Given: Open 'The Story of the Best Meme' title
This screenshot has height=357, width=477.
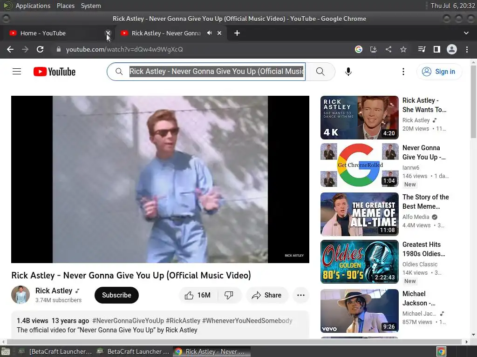Looking at the screenshot, I should tap(426, 202).
